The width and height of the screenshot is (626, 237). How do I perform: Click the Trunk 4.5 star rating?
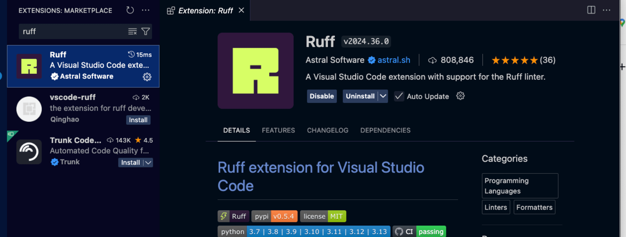[144, 140]
